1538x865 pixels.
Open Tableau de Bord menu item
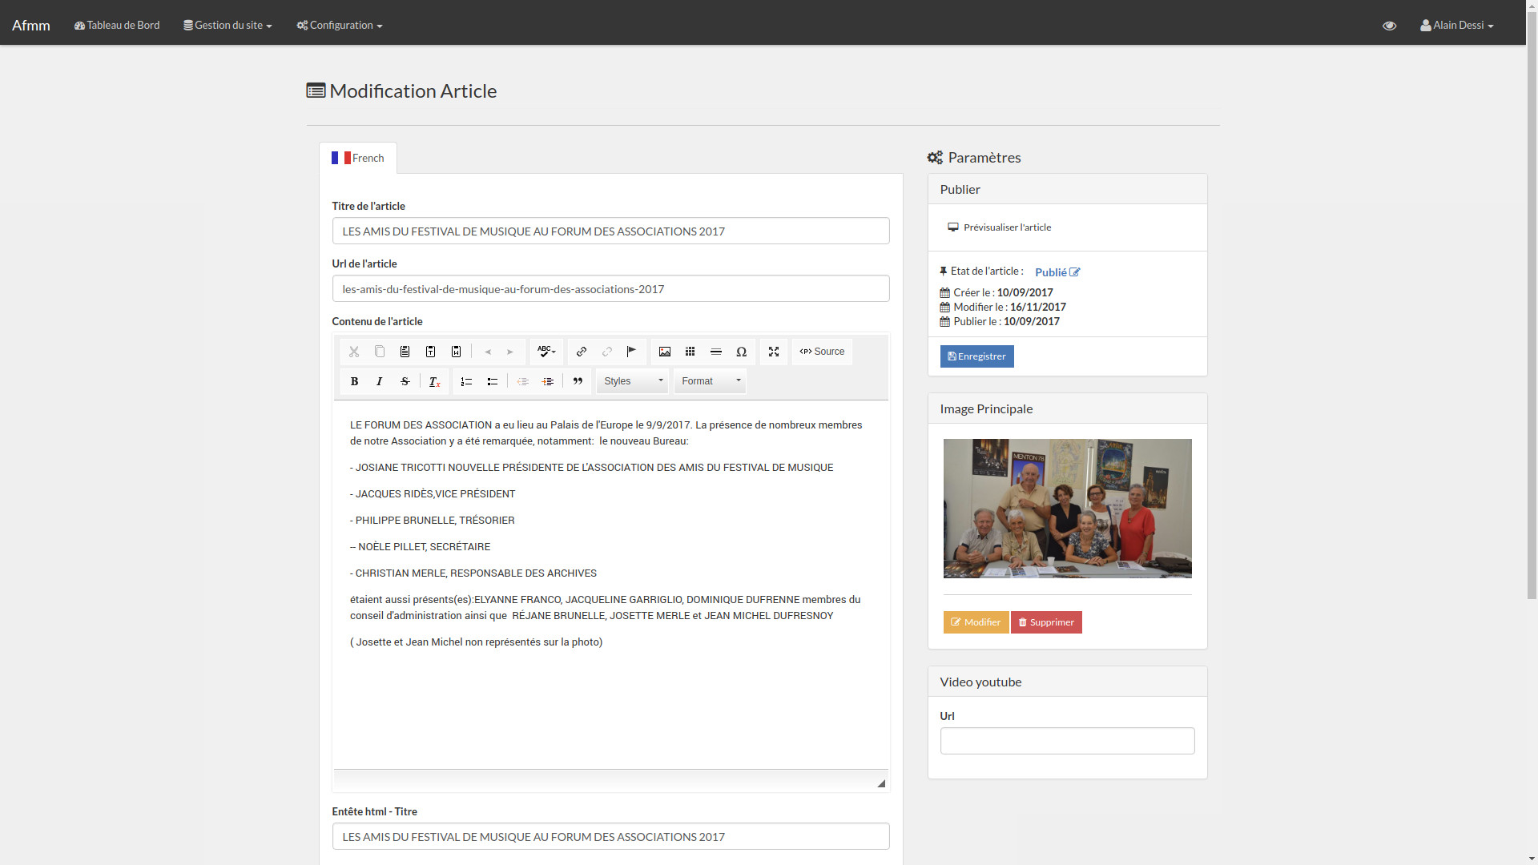click(x=117, y=25)
